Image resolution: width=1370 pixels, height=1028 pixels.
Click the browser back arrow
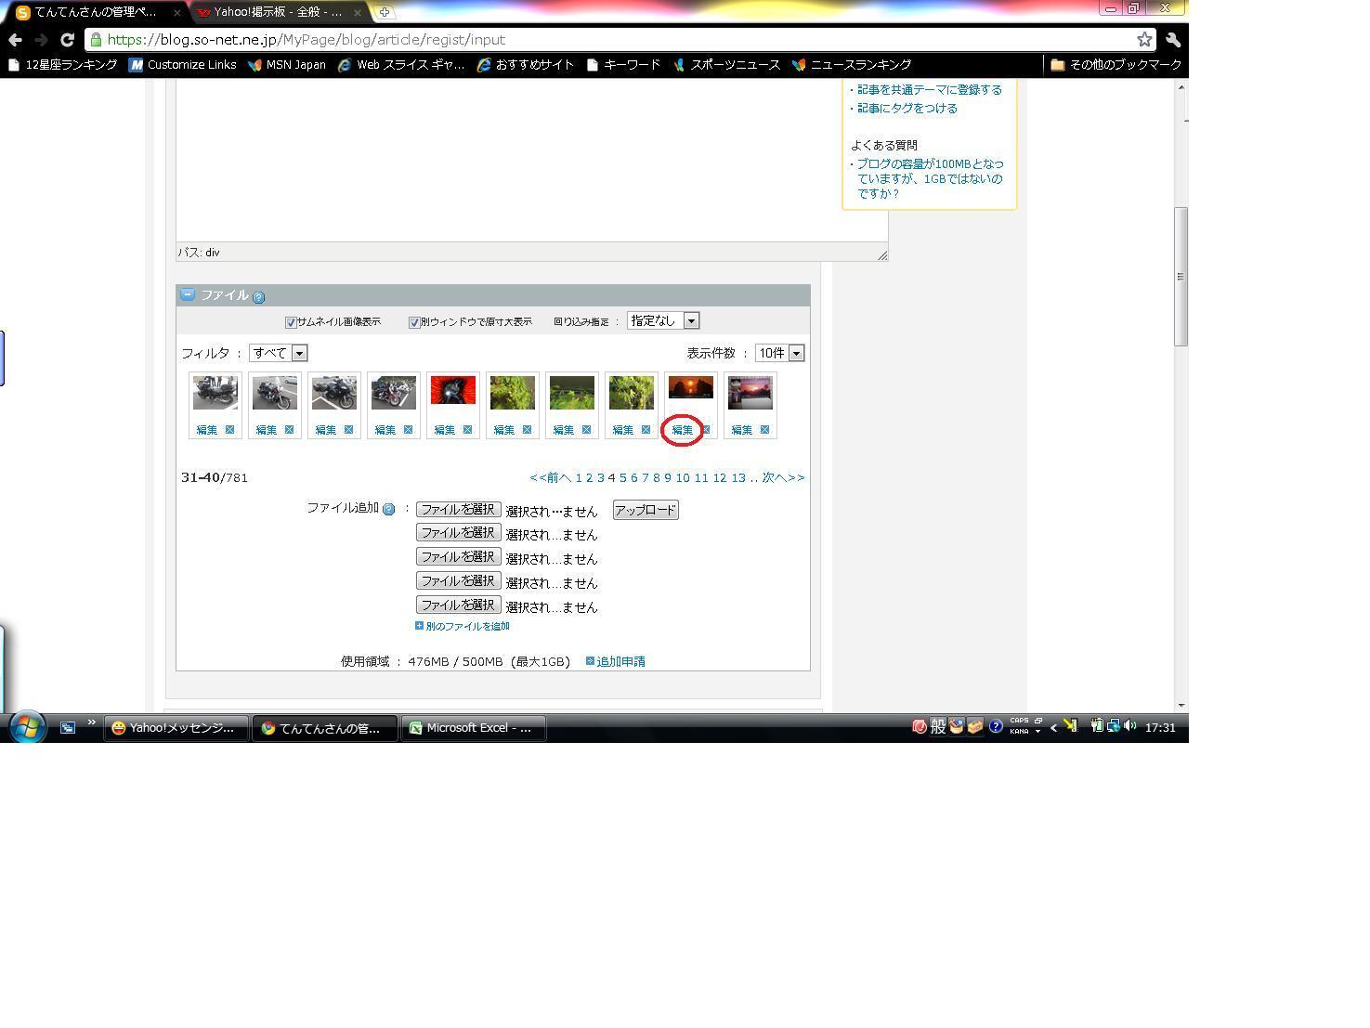click(x=15, y=40)
